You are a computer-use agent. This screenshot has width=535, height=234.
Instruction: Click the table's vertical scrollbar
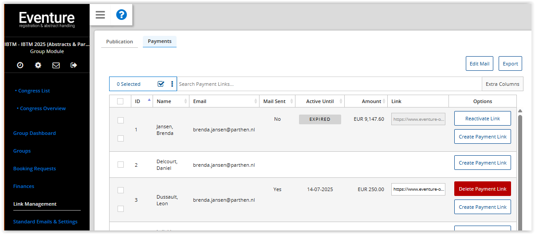pos(520,168)
